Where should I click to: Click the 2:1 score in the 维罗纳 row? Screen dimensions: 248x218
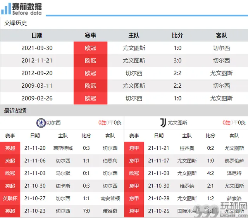coord(210,186)
